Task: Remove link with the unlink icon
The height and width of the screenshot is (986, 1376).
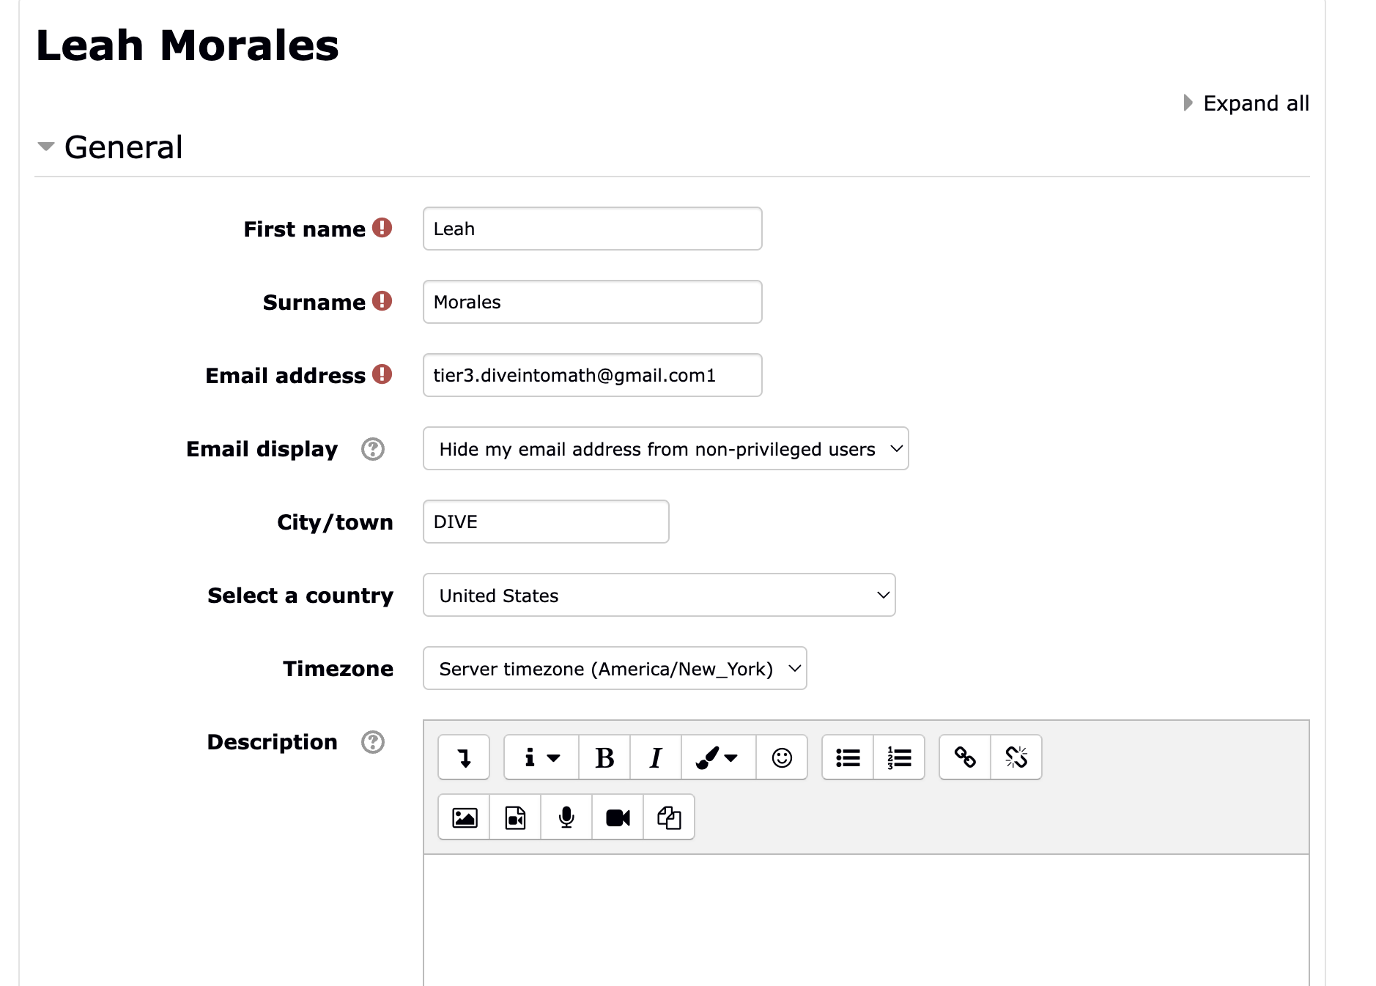Action: 1016,757
